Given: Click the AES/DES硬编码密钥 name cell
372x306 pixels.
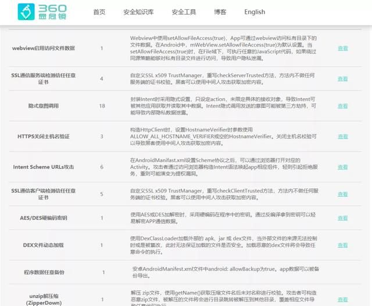Looking at the screenshot, I should pos(44,218).
